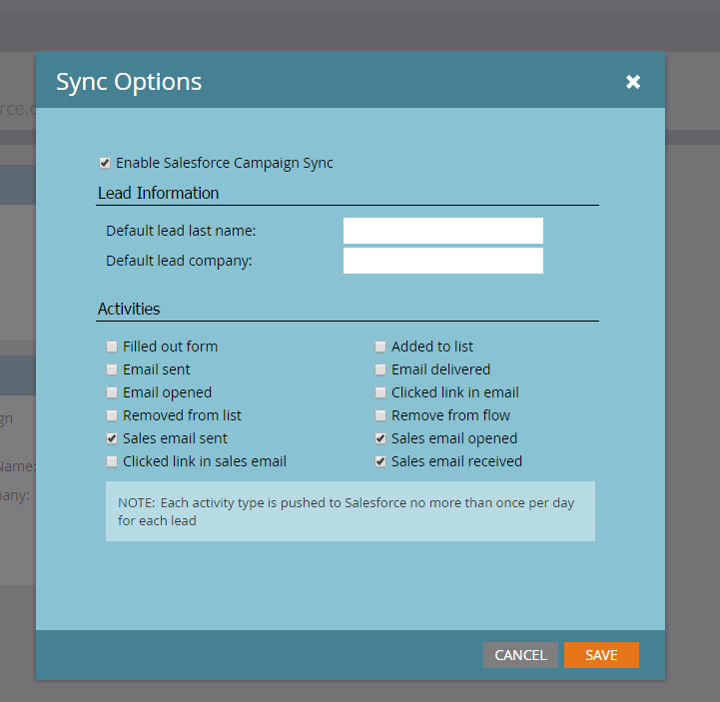Enable the Email sent checkbox
This screenshot has height=702, width=720.
coord(112,369)
